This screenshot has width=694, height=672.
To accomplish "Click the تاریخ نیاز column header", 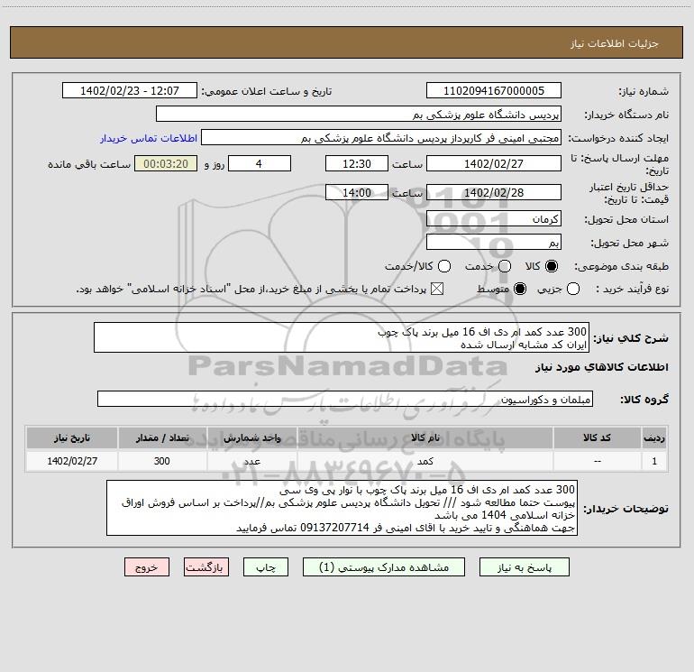I will tap(72, 438).
